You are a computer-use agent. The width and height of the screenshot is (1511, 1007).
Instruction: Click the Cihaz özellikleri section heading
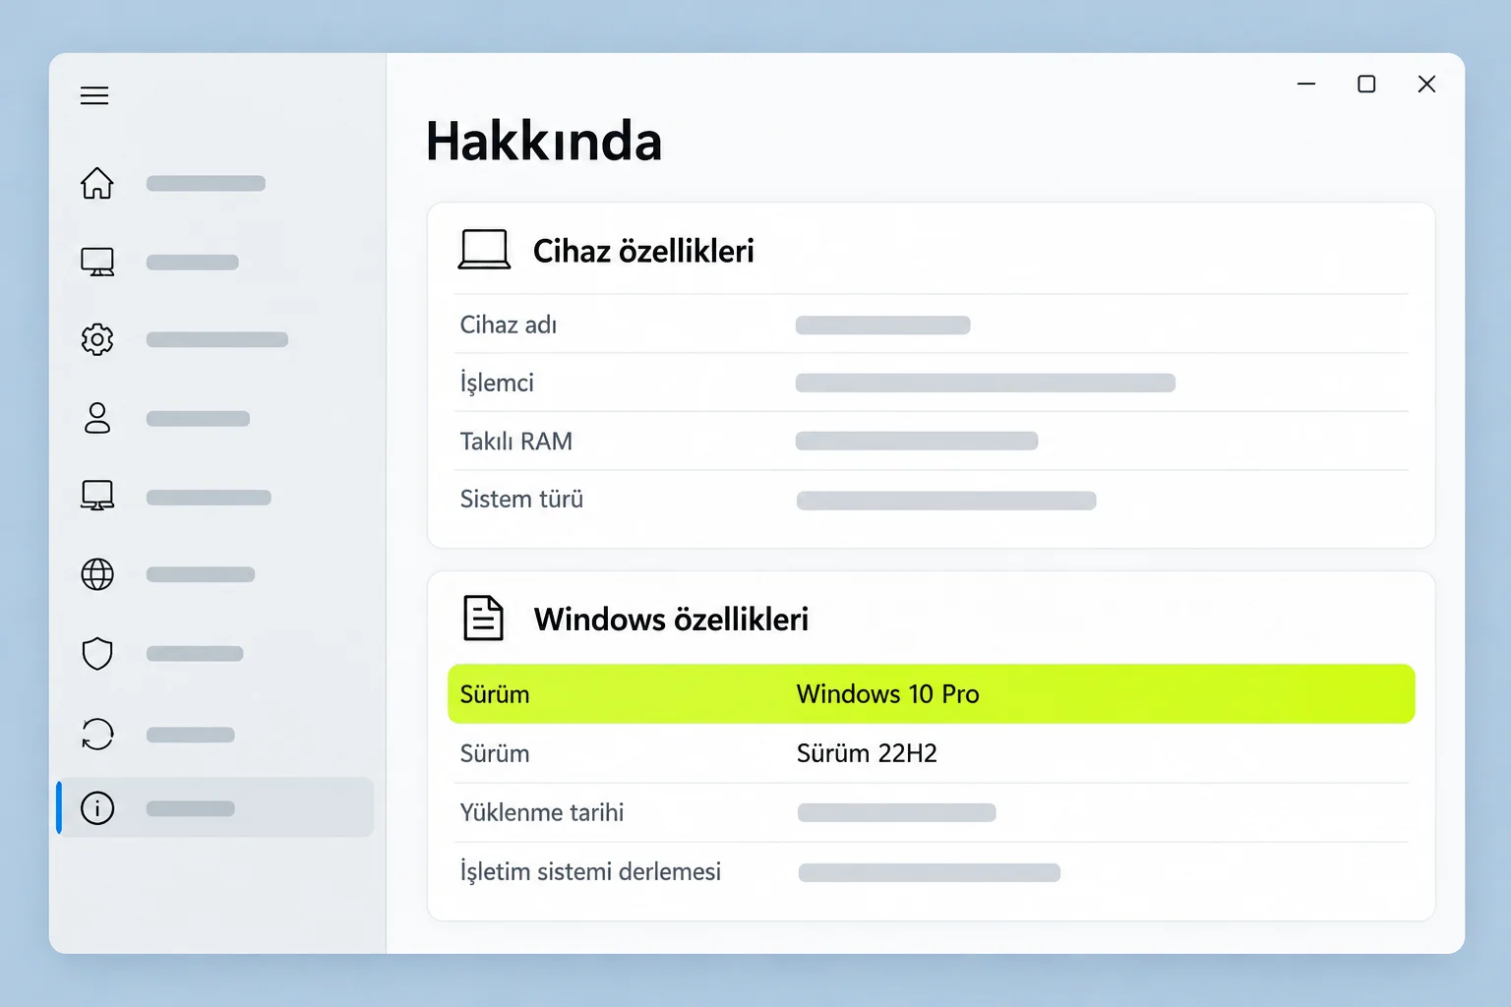[x=643, y=251]
